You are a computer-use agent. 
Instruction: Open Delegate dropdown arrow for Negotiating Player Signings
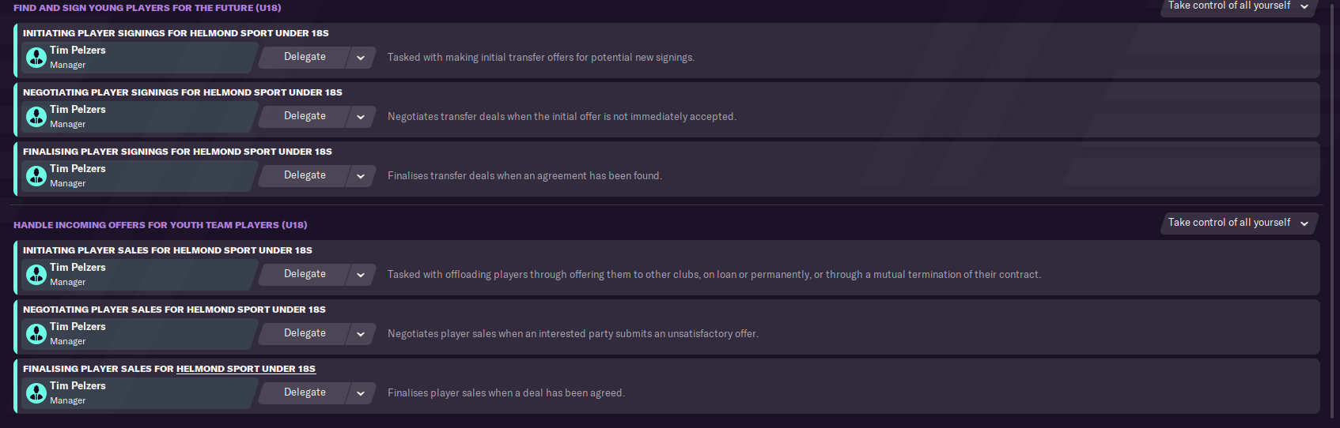pos(361,117)
